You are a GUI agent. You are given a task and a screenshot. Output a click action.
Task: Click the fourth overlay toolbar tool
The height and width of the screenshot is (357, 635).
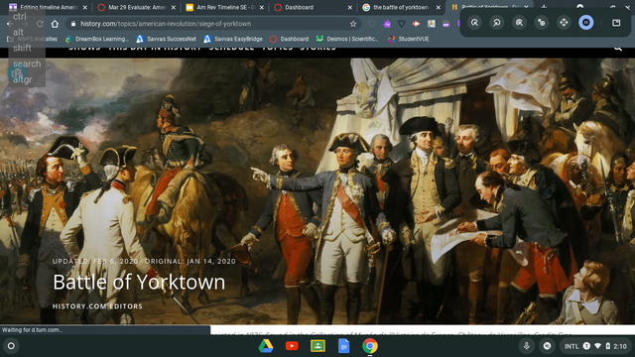pos(542,23)
